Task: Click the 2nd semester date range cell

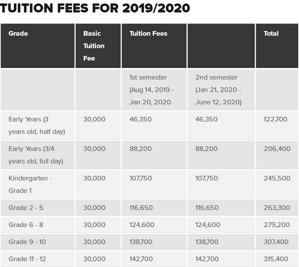Action: tap(218, 90)
